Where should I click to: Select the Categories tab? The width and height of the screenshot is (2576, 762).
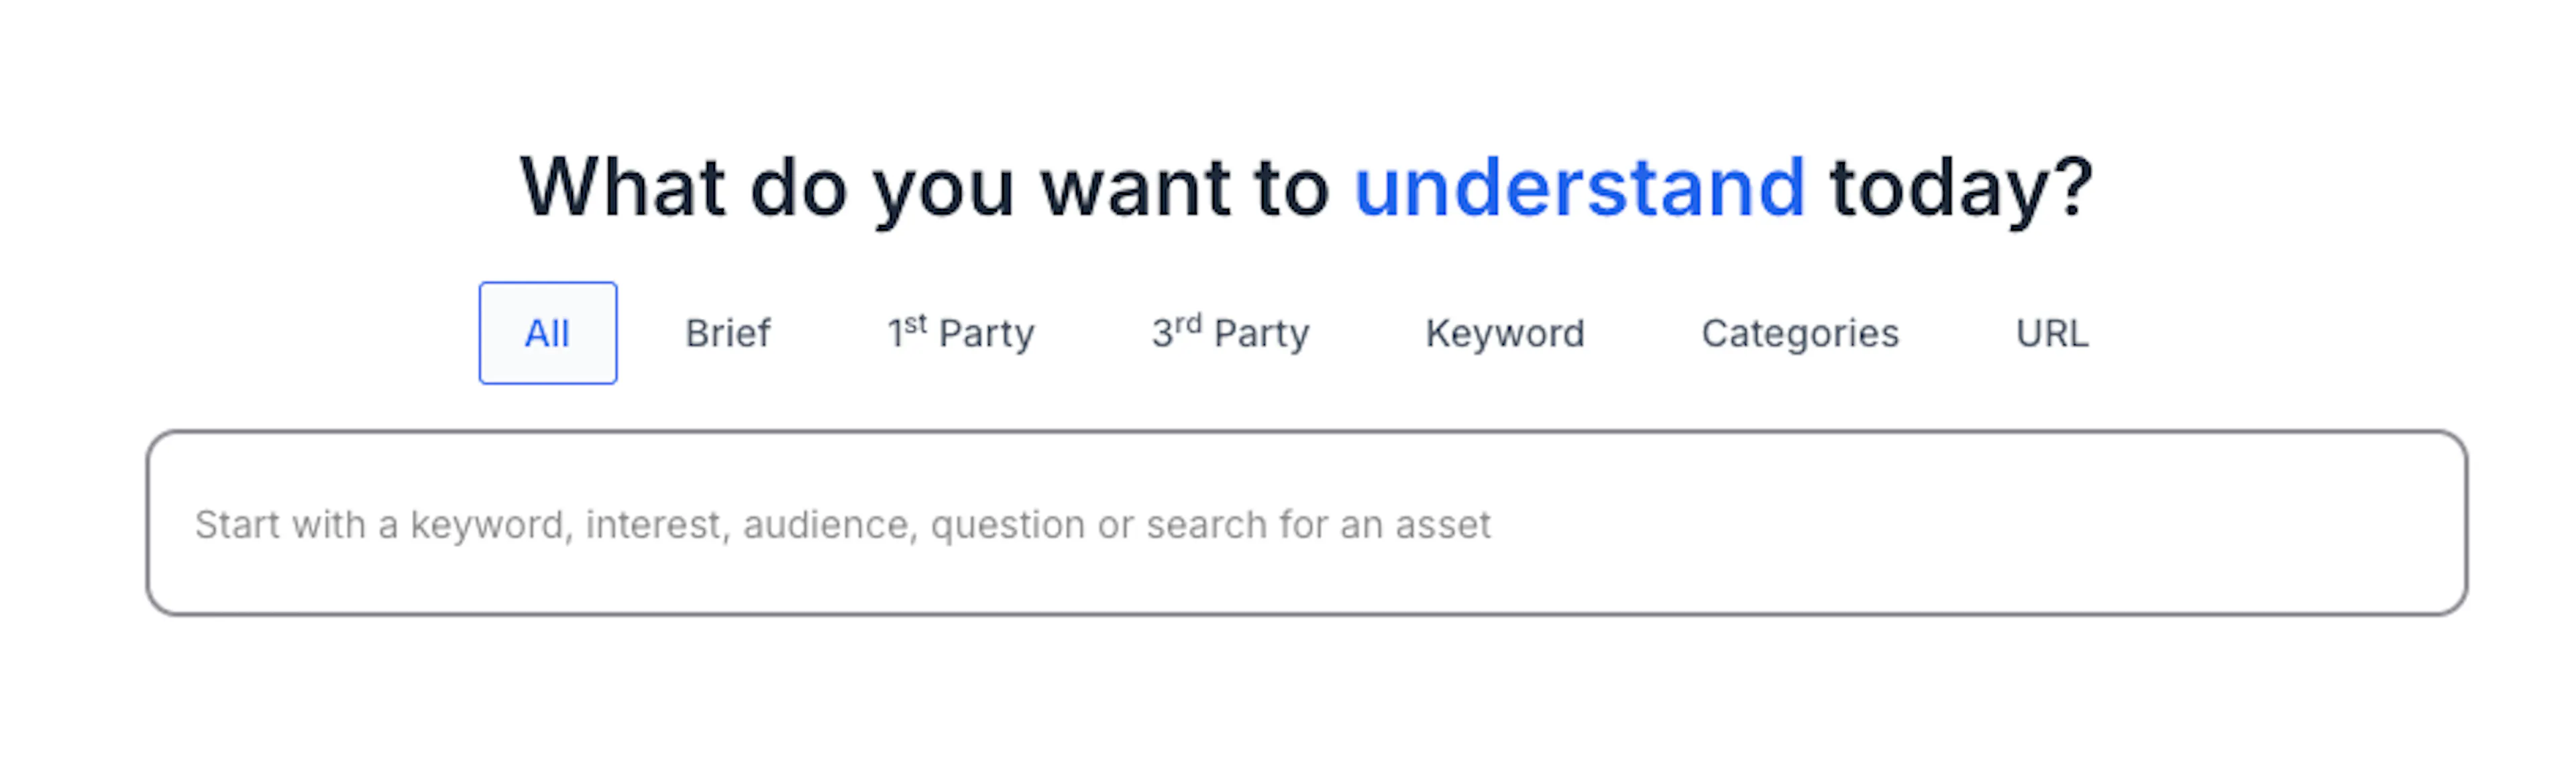(x=1800, y=332)
